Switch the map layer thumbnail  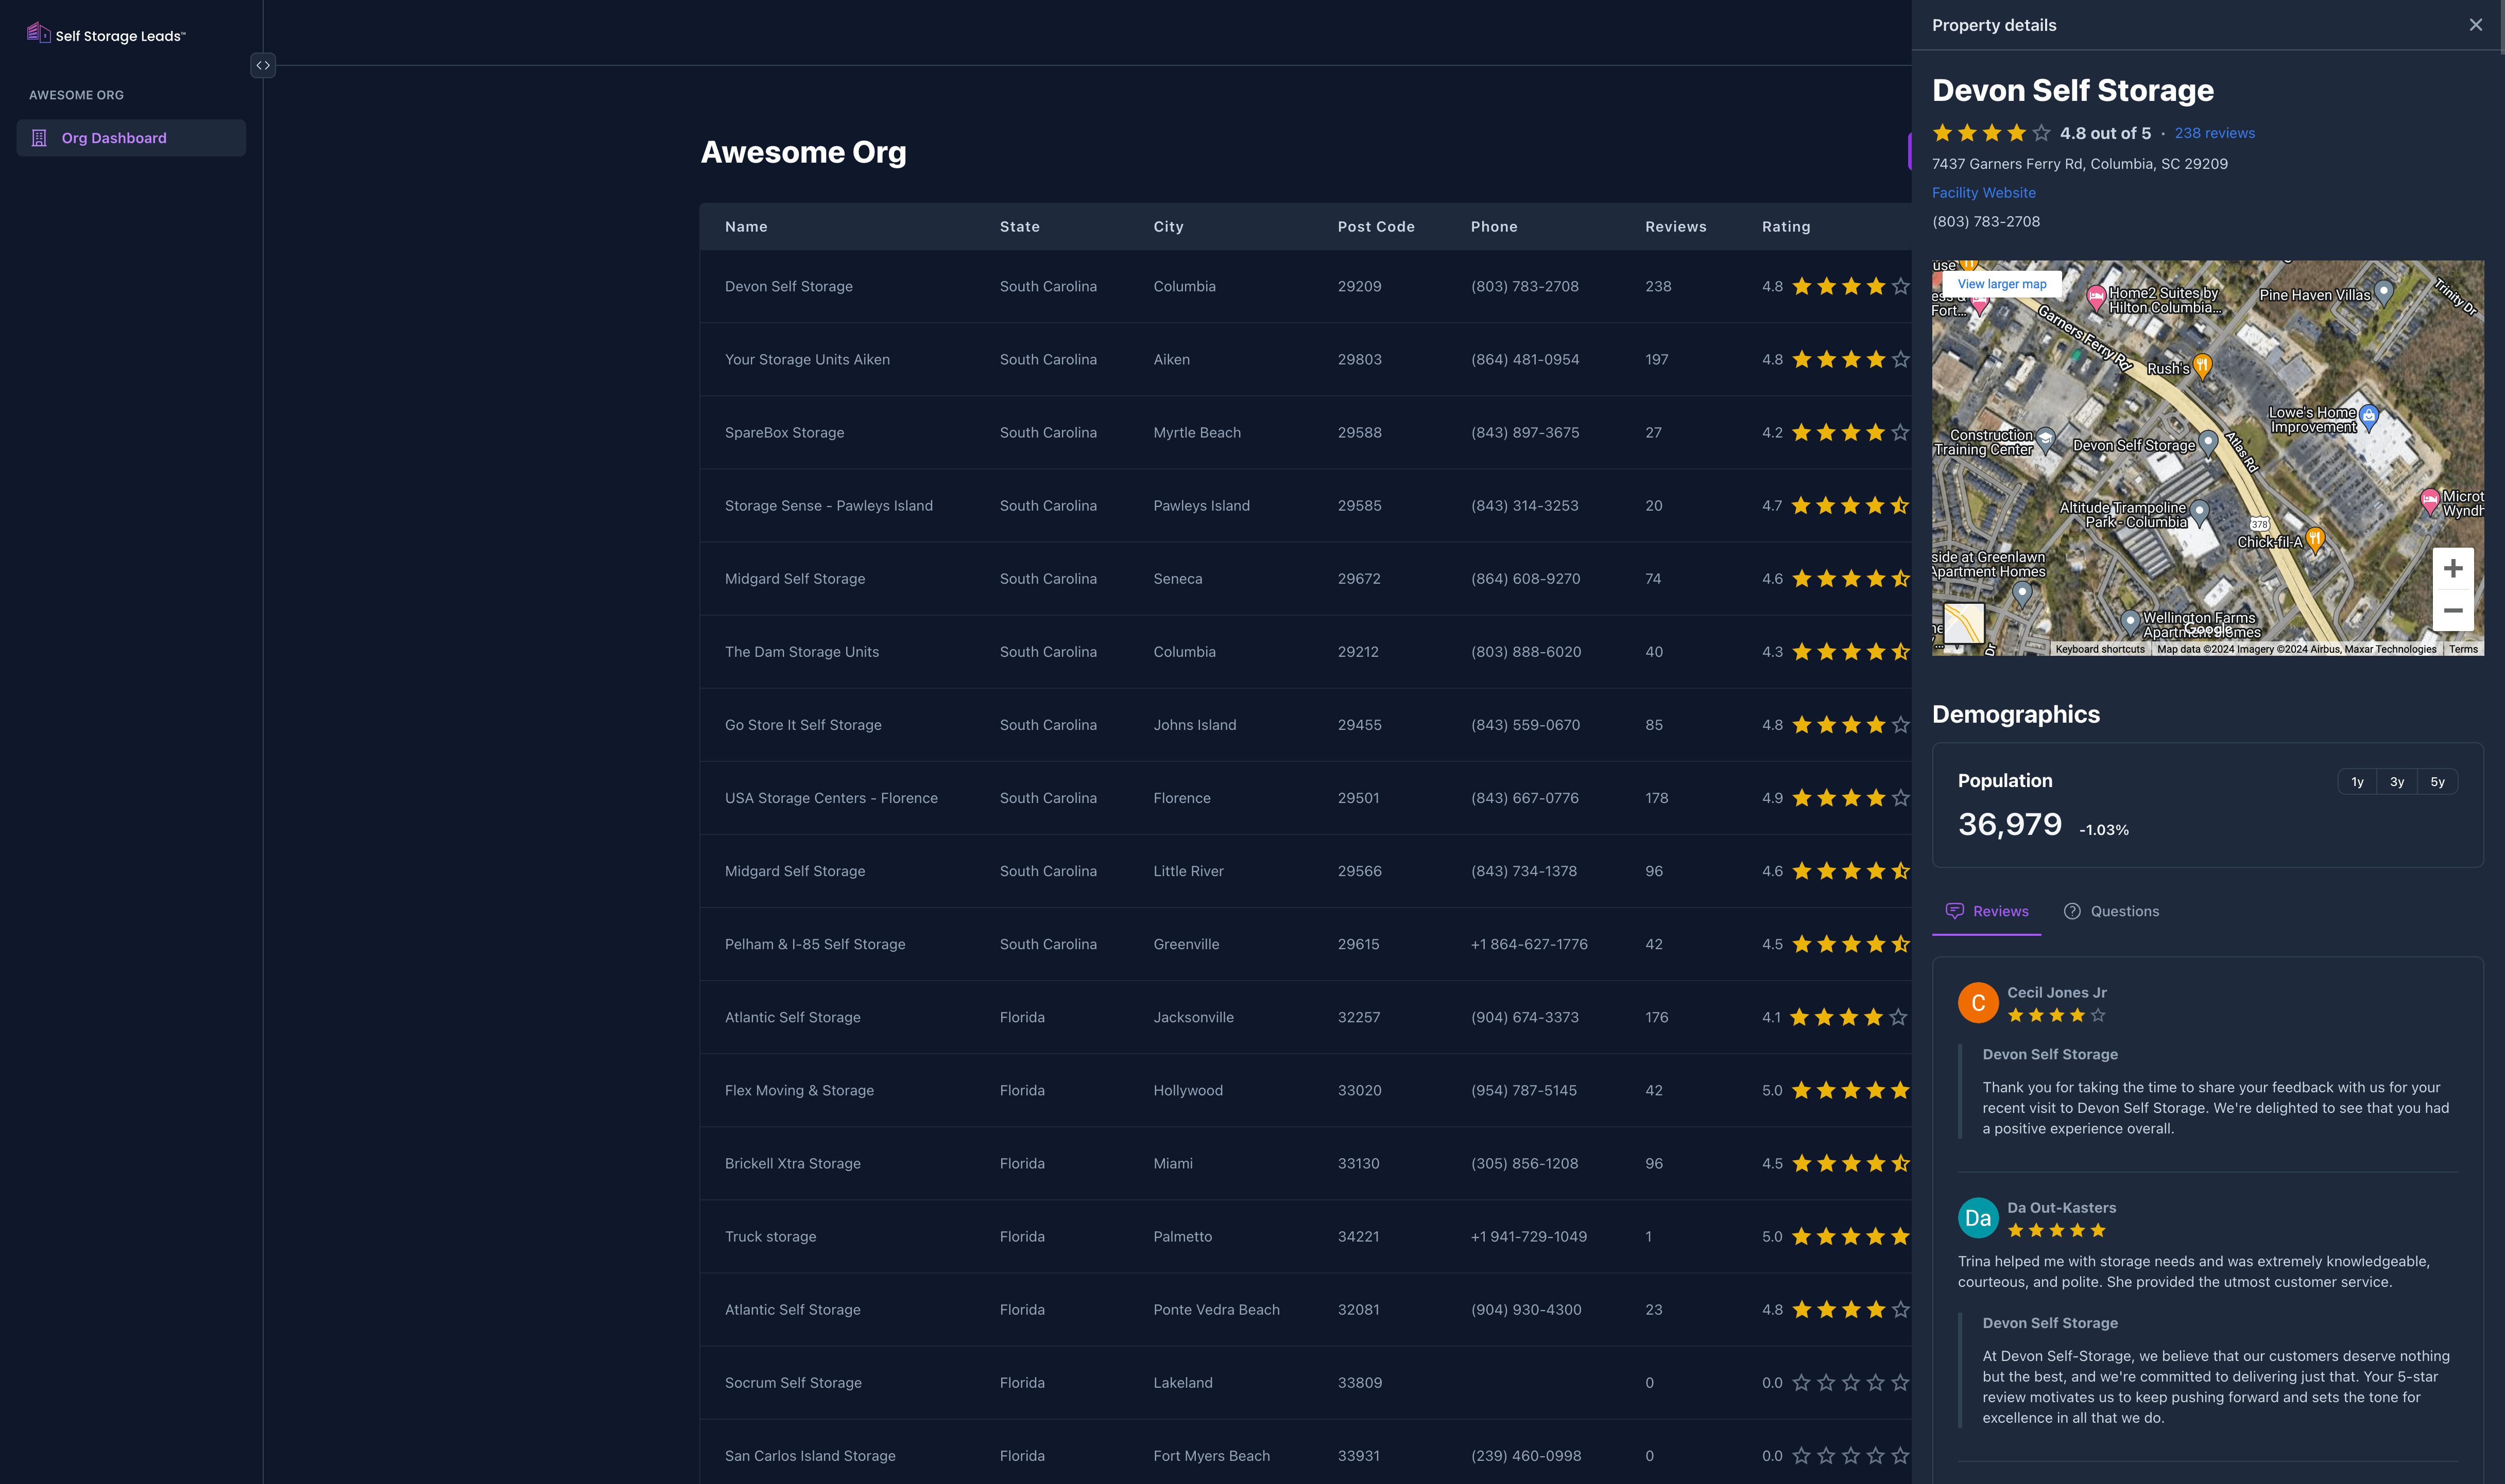tap(1963, 623)
